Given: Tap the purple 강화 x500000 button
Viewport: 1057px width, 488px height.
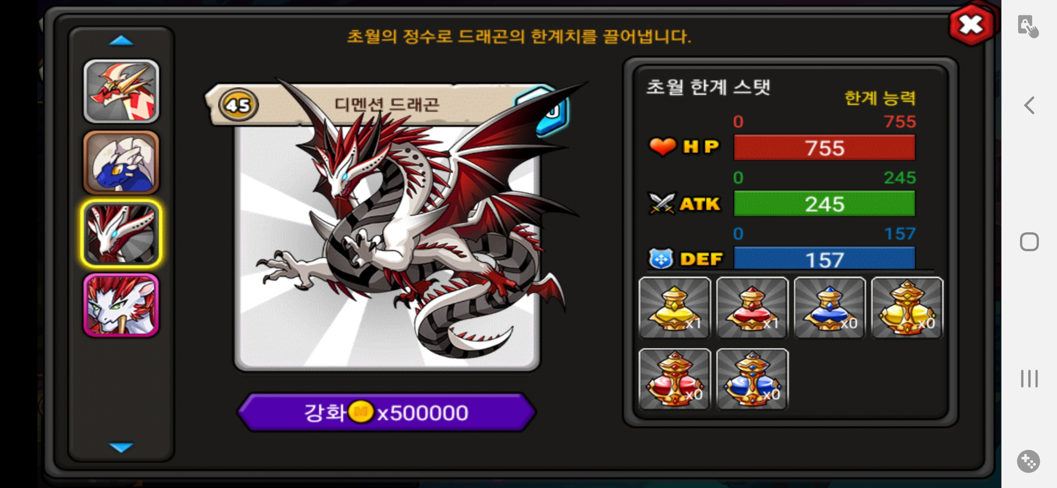Looking at the screenshot, I should pos(387,413).
